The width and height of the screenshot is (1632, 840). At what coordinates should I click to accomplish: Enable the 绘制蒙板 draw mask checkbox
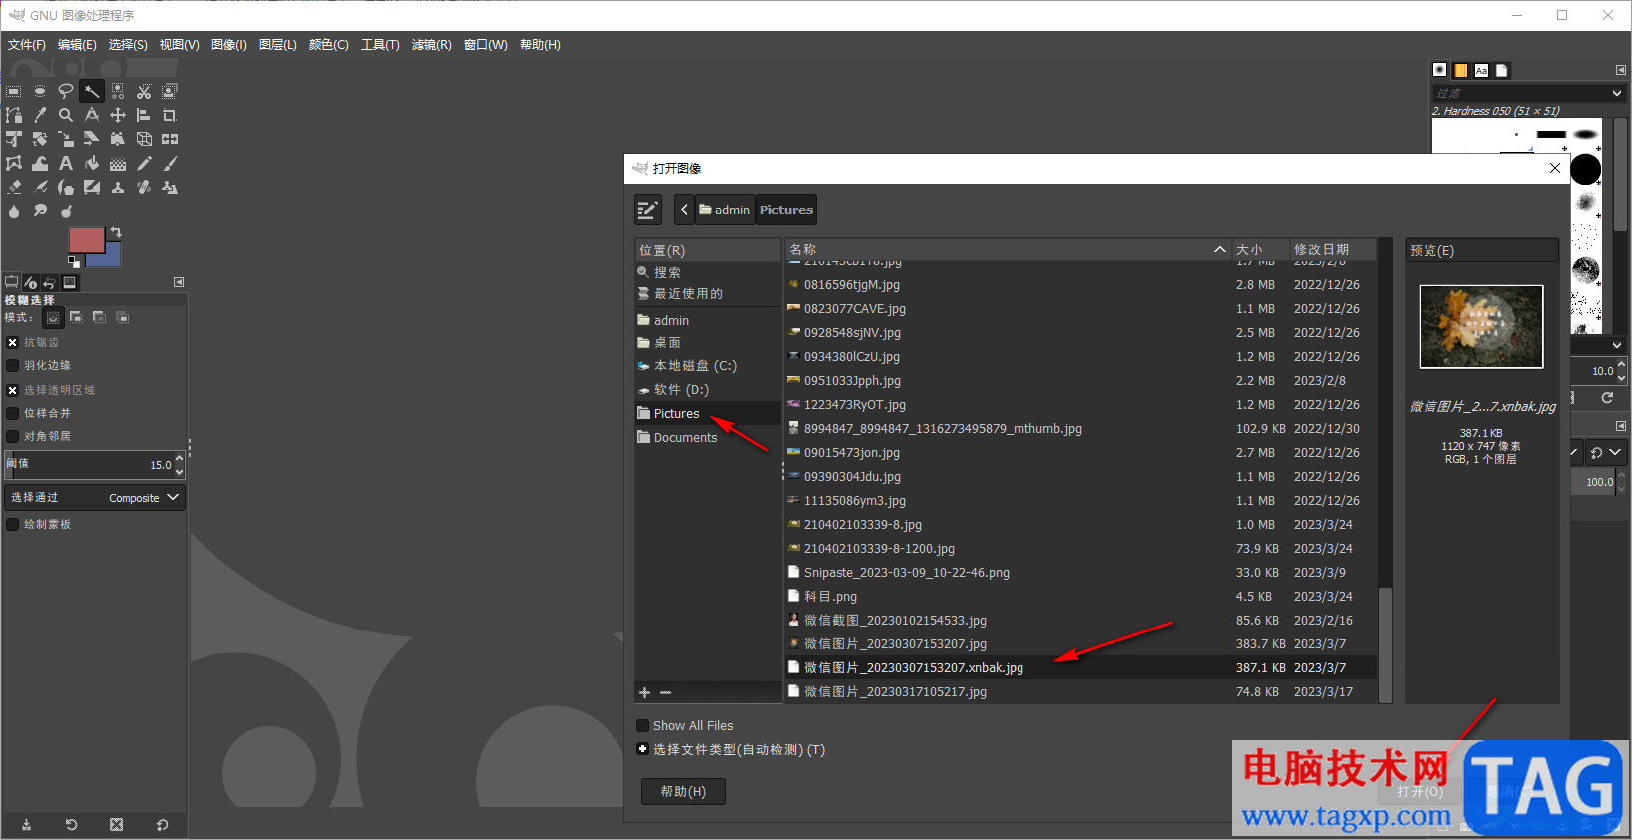click(x=13, y=524)
